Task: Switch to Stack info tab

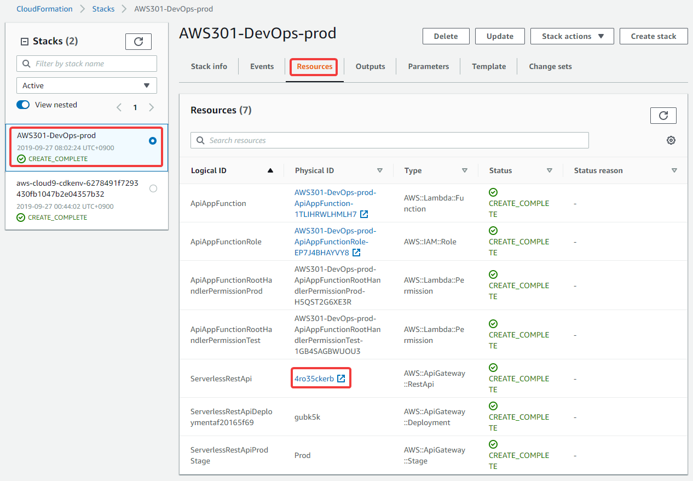Action: click(x=209, y=66)
